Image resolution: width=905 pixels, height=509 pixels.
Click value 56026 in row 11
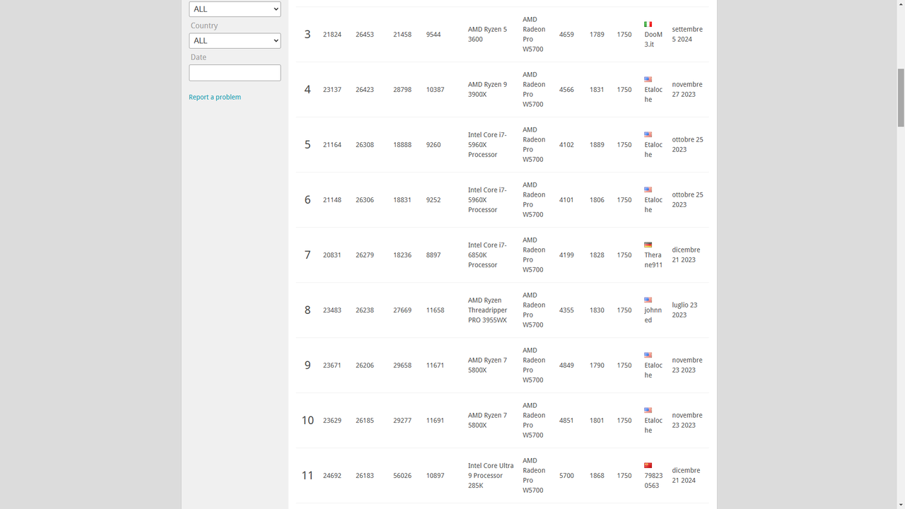click(402, 476)
